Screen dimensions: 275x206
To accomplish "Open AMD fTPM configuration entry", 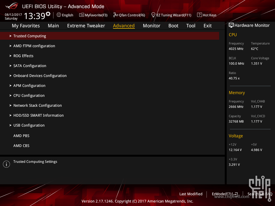I will click(34, 46).
